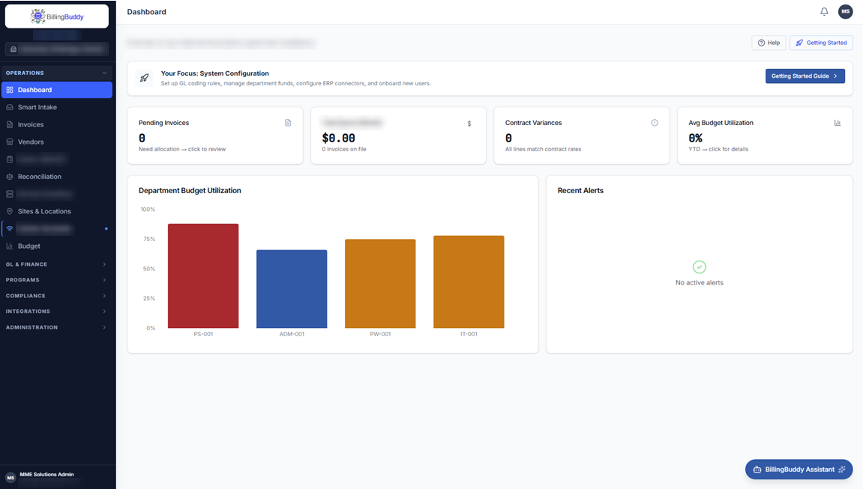This screenshot has height=489, width=863.
Task: Click the document icon on Pending Invoices card
Action: click(x=288, y=123)
